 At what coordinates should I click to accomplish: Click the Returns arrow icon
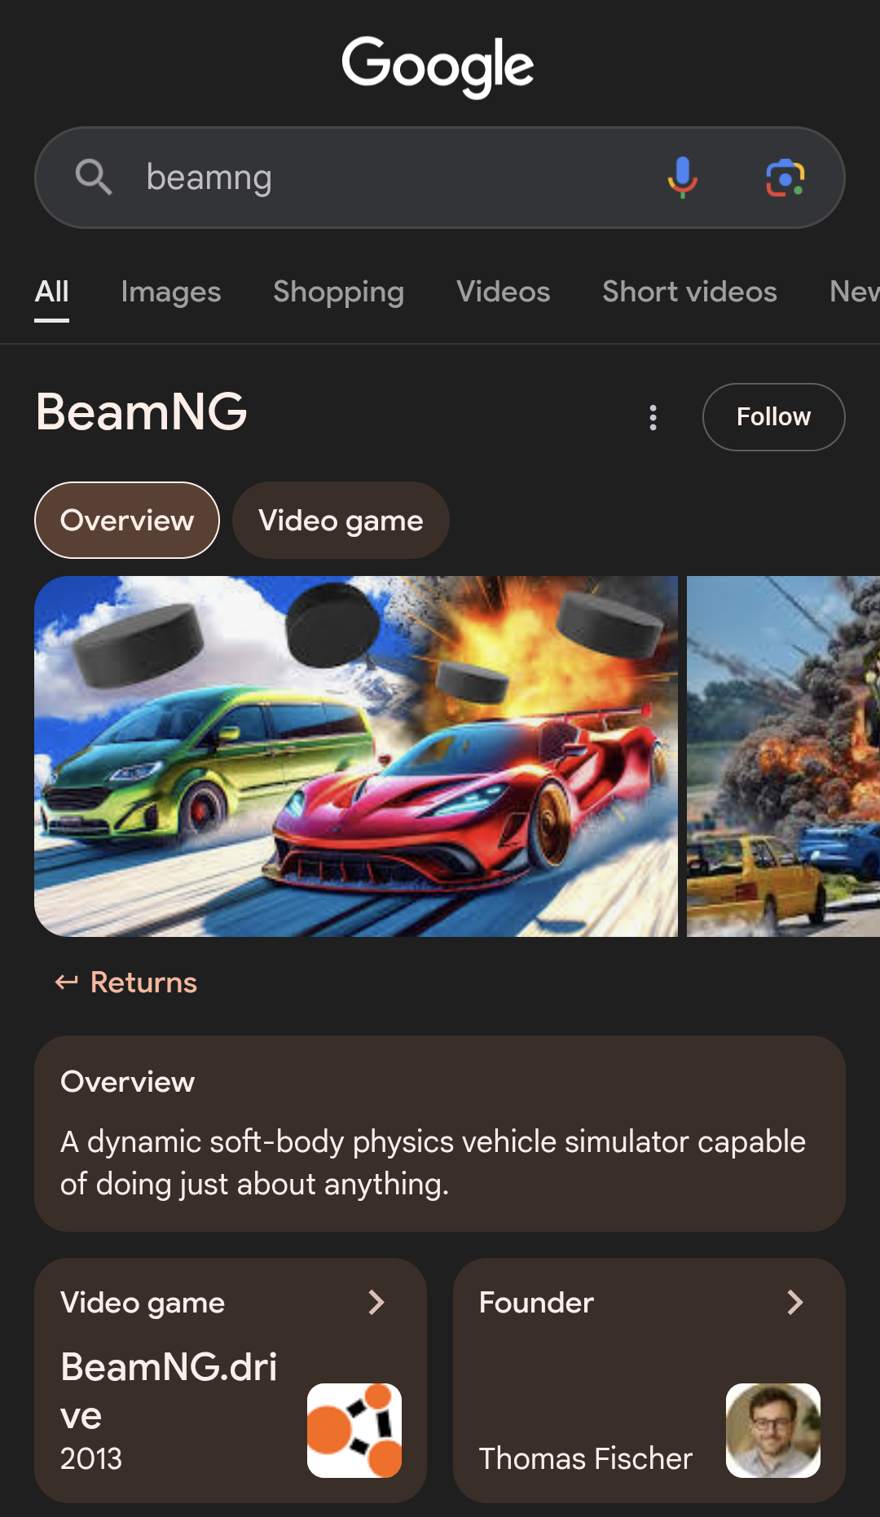tap(67, 982)
